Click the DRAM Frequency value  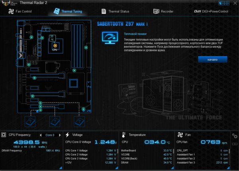point(53,151)
